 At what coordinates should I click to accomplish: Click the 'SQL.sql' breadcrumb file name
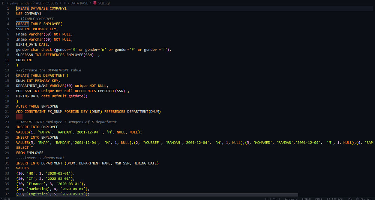pyautogui.click(x=104, y=3)
